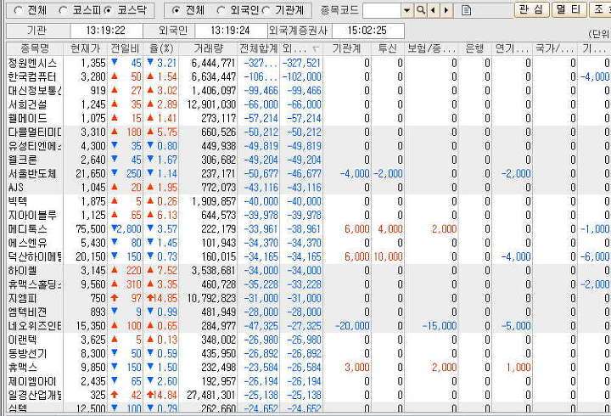Click the sort arrow in 외국인 column header
The image size is (611, 416).
tap(316, 49)
